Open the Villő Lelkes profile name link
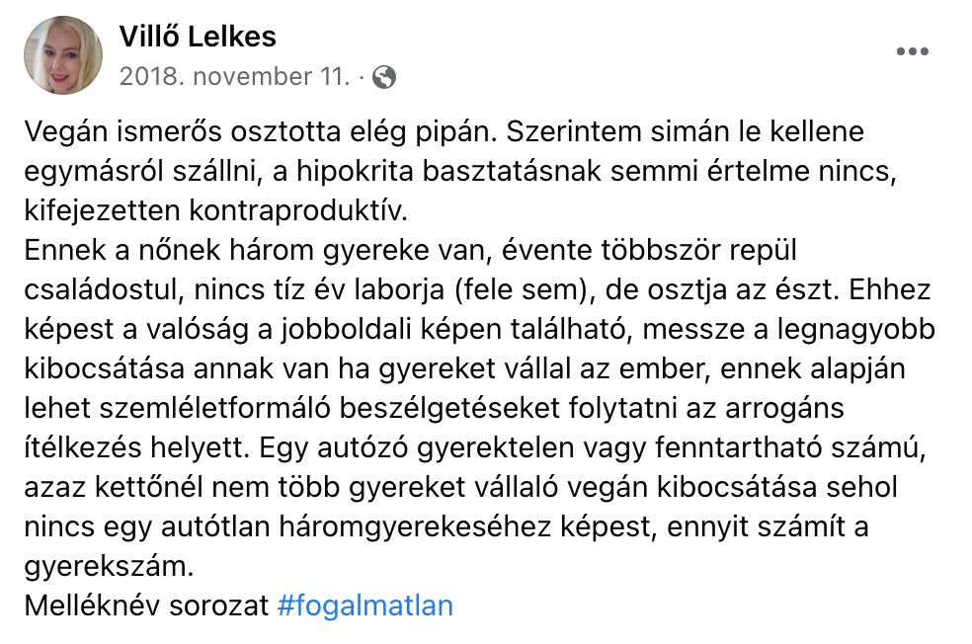 click(x=198, y=38)
